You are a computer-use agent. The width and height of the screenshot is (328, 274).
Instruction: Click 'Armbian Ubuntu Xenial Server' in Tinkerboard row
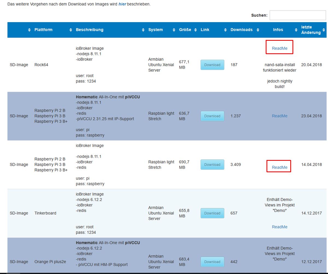(161, 213)
